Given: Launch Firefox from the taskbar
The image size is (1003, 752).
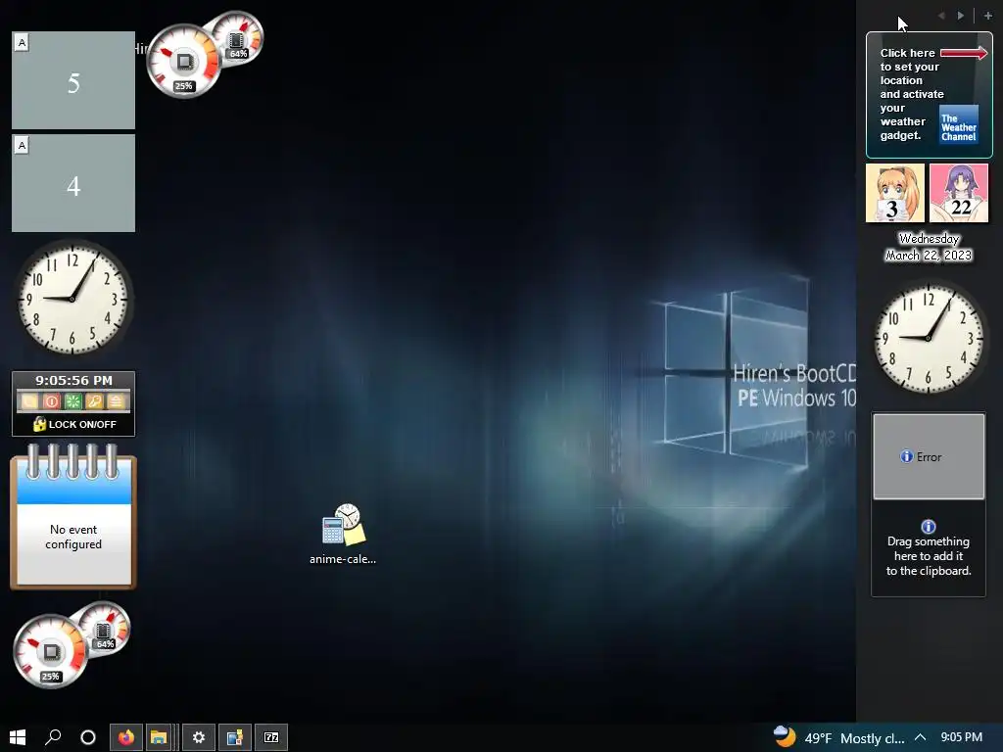Looking at the screenshot, I should [x=126, y=737].
